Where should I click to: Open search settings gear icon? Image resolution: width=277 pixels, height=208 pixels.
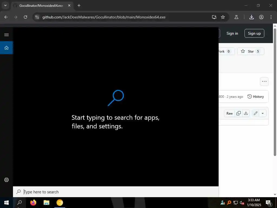click(x=6, y=180)
